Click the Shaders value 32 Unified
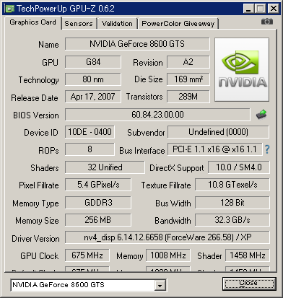 click(105, 167)
